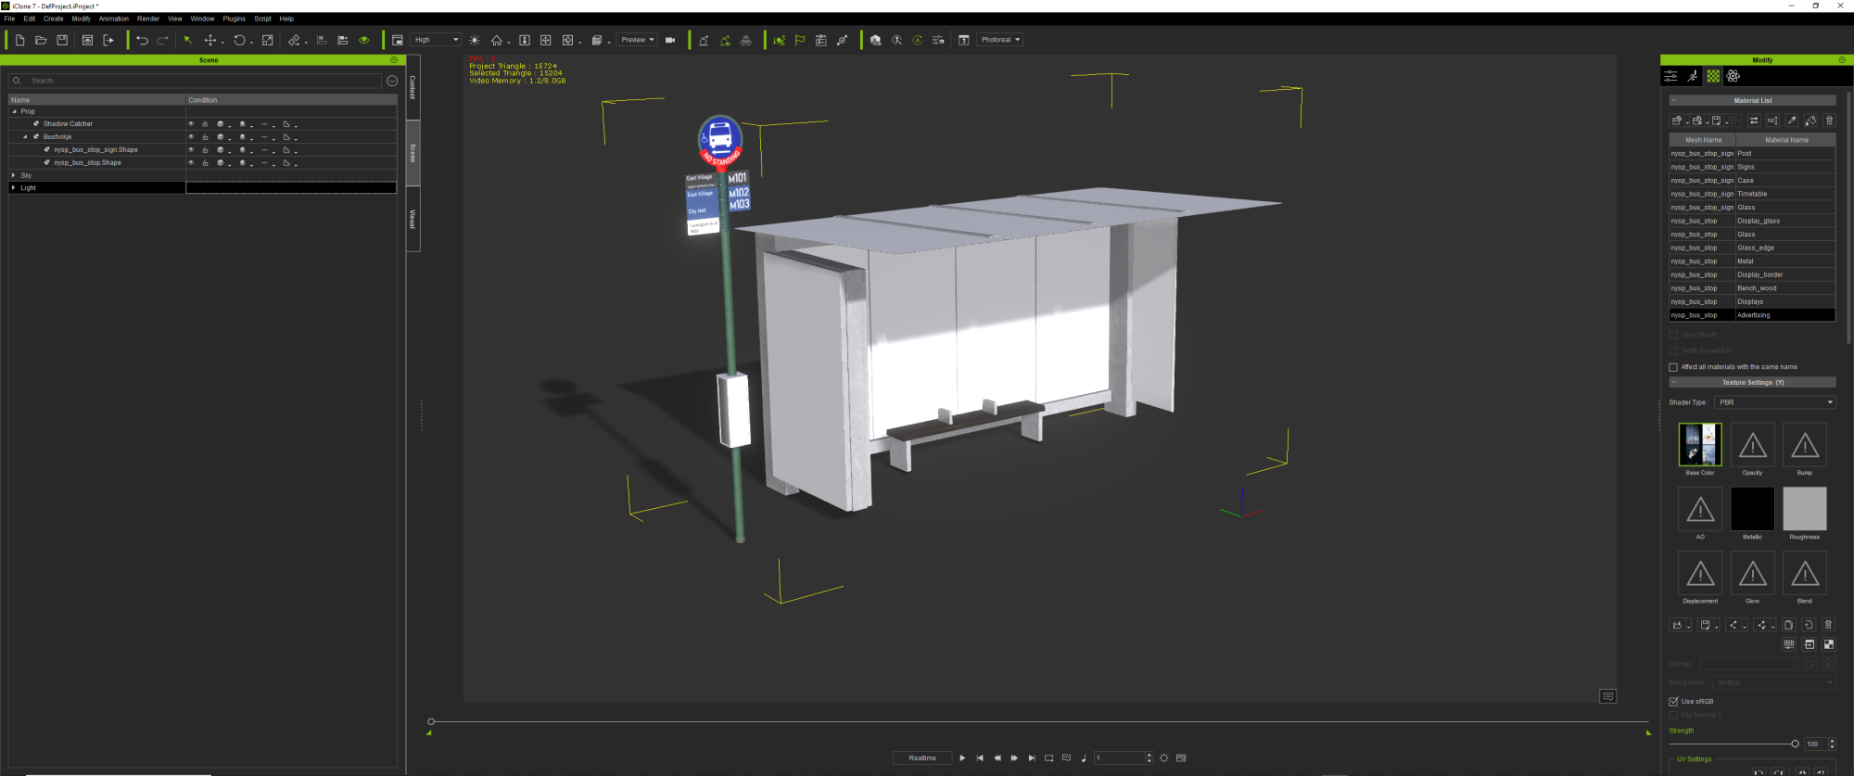Toggle visibility eye of nysp_bus_stop.Shape
1854x776 pixels.
pyautogui.click(x=192, y=163)
